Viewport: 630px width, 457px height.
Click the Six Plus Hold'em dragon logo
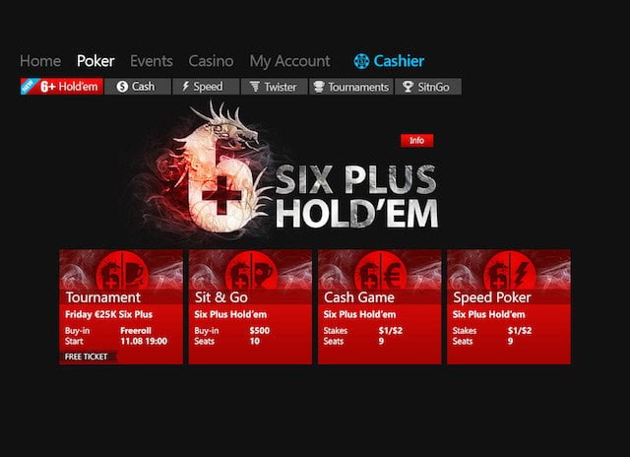285,170
